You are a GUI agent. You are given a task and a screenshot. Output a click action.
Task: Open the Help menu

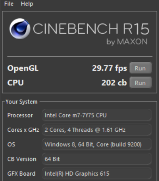[27, 4]
